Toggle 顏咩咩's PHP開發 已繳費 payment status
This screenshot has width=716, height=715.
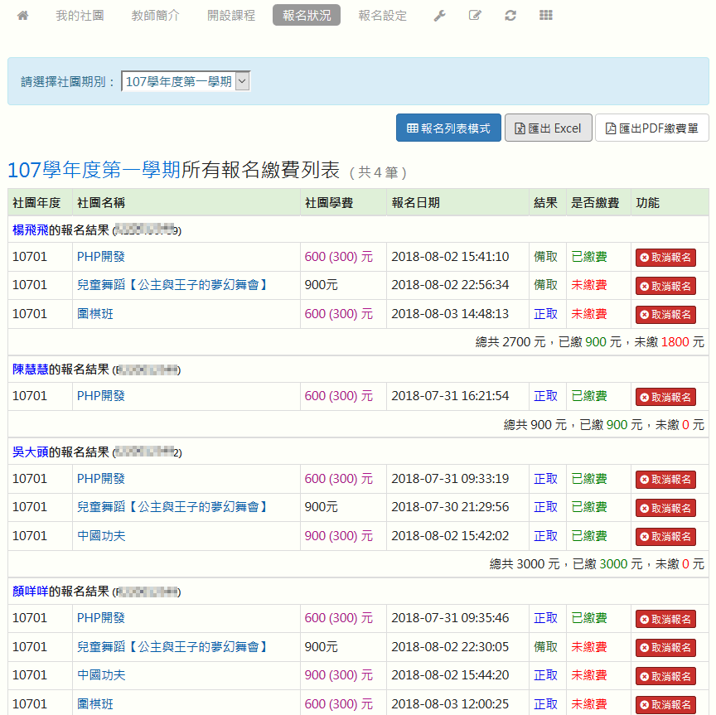[x=588, y=618]
